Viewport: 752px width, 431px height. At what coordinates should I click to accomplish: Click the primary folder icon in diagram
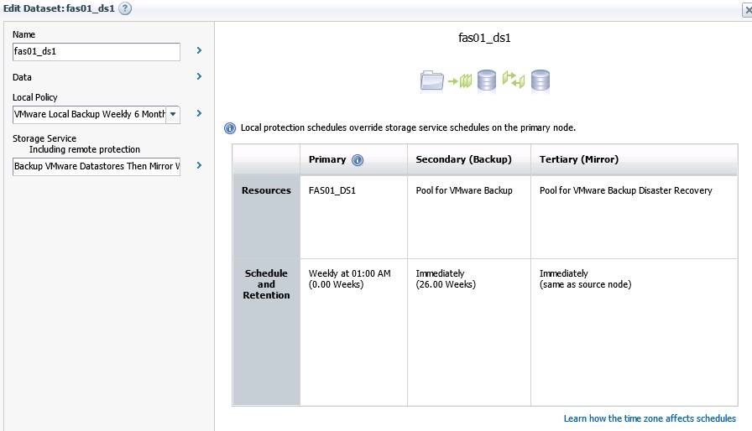[x=432, y=80]
